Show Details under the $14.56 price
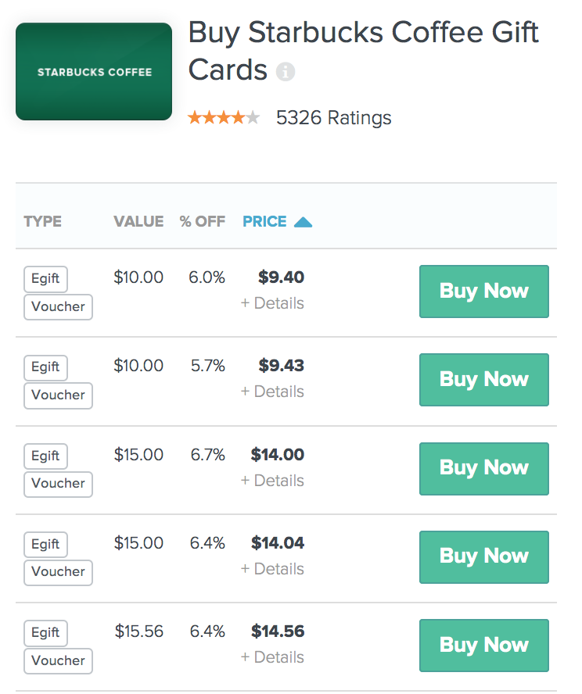582x694 pixels. [272, 656]
